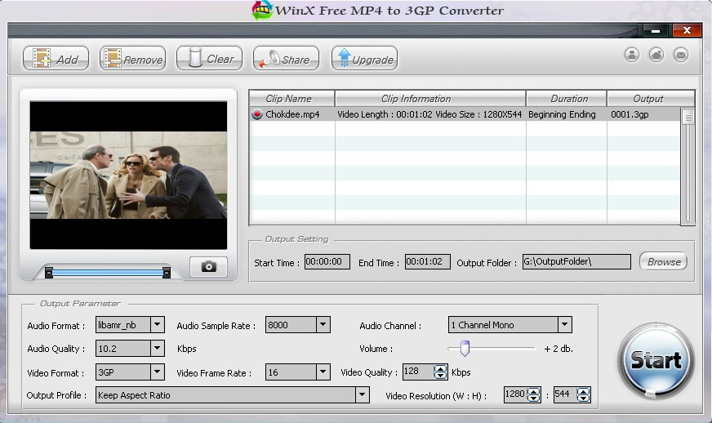Select the Chokdee.mp4 clip row
Viewport: 712px width, 423px height.
coord(465,114)
